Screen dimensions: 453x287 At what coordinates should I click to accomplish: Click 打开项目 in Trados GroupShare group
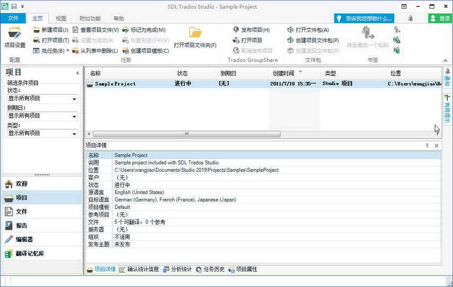point(247,40)
